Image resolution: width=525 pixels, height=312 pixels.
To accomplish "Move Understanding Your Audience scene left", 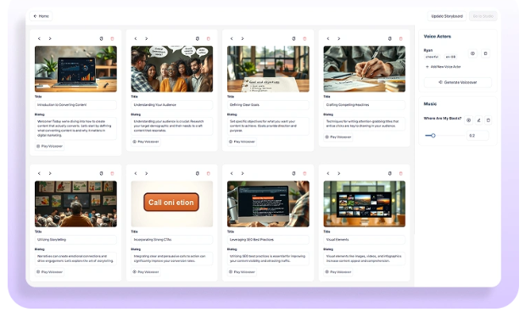I will [136, 38].
